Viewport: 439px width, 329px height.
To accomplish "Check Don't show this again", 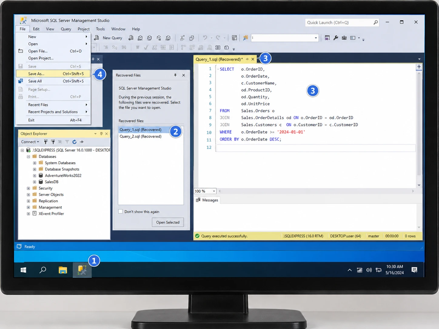I will coord(120,211).
